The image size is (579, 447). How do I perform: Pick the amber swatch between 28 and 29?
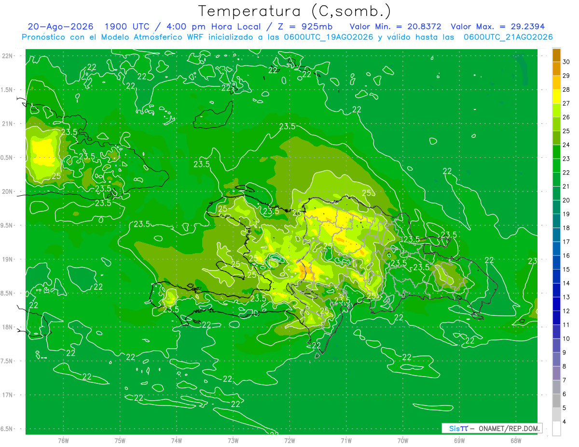click(556, 82)
